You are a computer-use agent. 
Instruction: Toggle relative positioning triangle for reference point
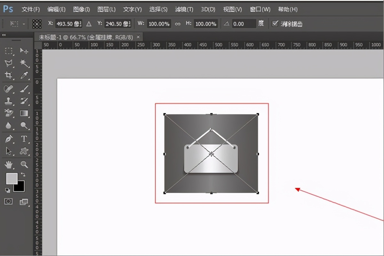[x=89, y=24]
